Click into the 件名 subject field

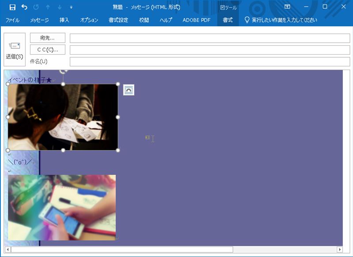[210, 62]
